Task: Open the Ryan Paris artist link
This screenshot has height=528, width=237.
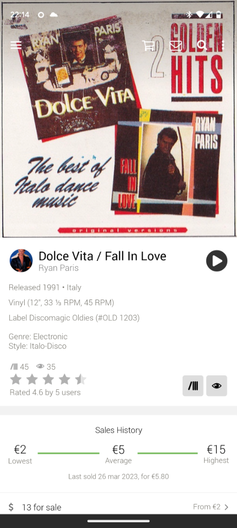Action: click(59, 268)
